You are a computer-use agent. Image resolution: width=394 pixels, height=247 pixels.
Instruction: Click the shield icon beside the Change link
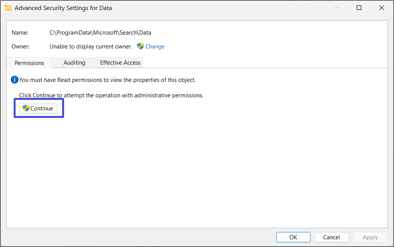(140, 46)
